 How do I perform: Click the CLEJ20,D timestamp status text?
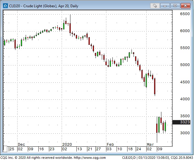pos(157,158)
